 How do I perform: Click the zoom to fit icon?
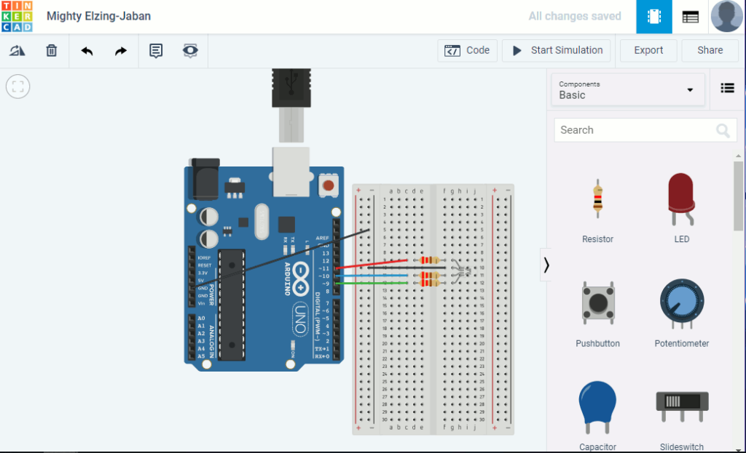(x=18, y=87)
